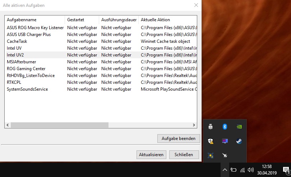Select the Intel UV2 task name
291x177 pixels.
point(15,55)
